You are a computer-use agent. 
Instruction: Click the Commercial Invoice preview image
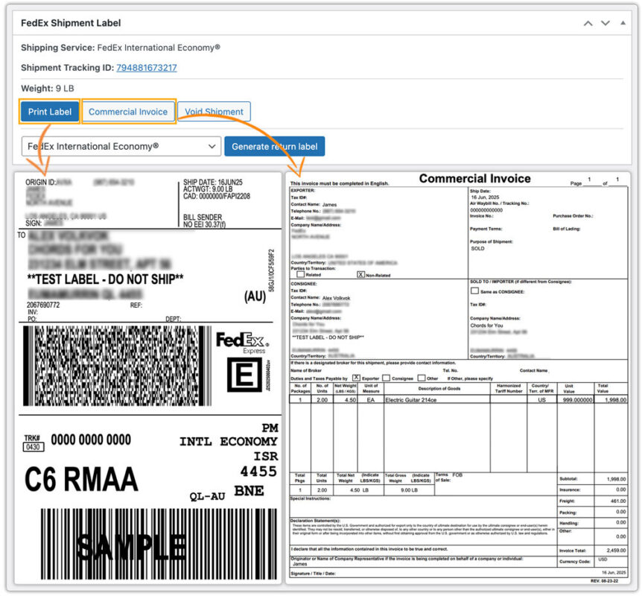tap(458, 378)
